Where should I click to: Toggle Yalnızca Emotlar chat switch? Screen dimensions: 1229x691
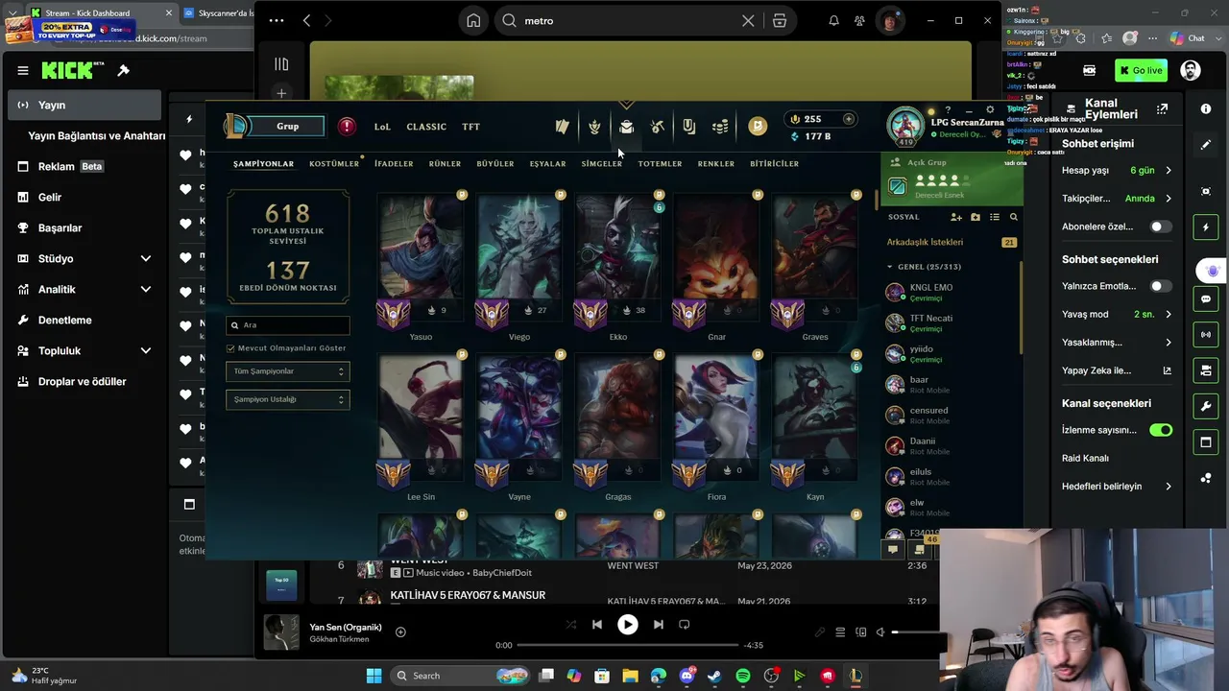pyautogui.click(x=1160, y=286)
